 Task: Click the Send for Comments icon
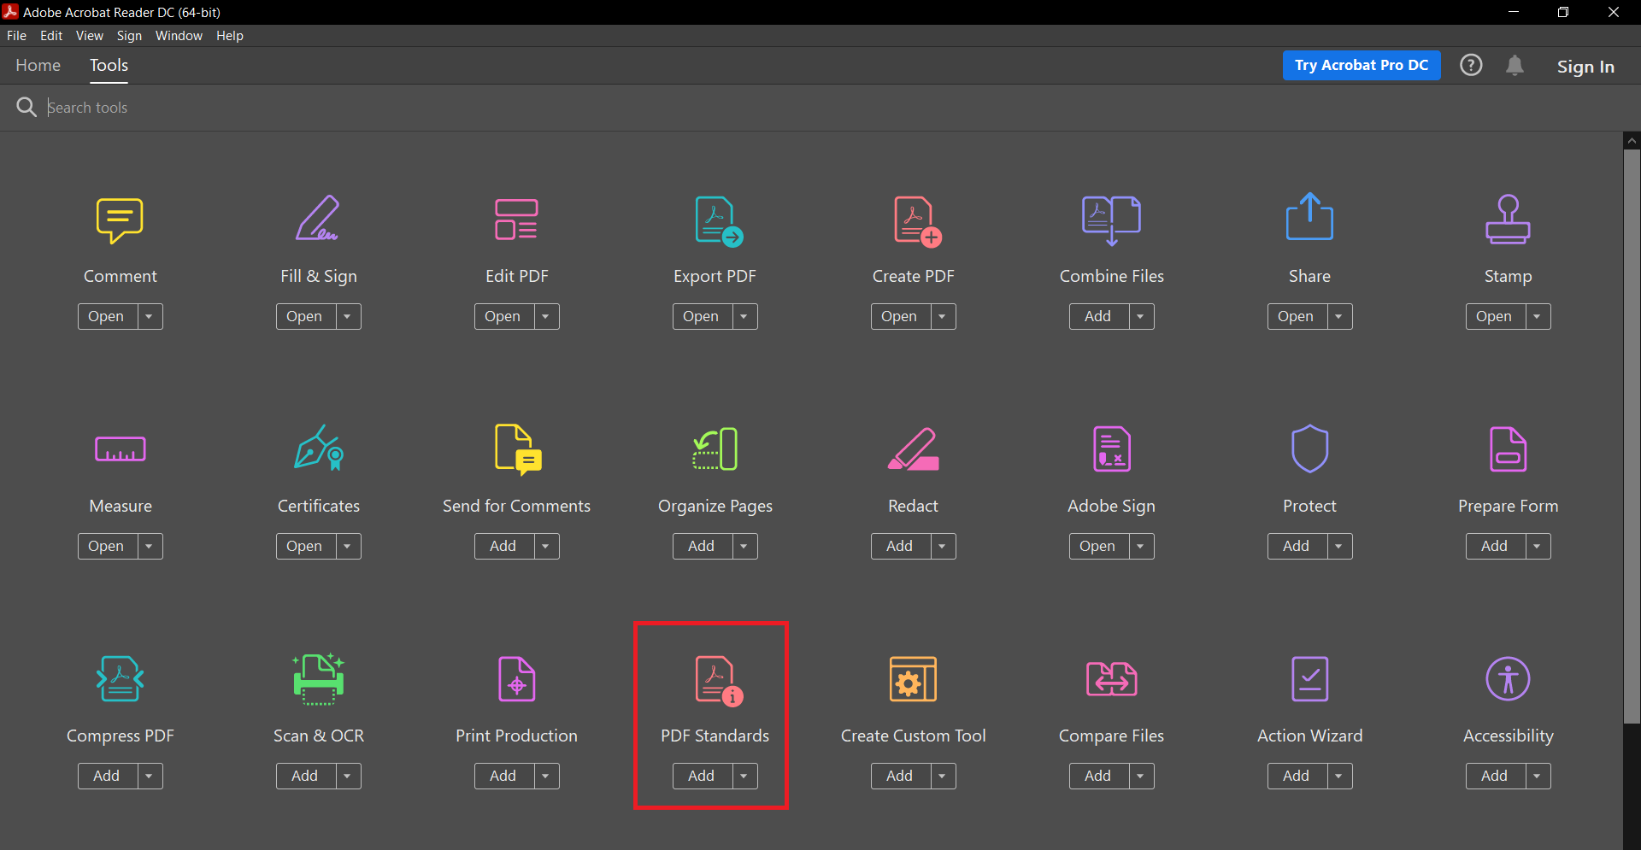tap(518, 449)
